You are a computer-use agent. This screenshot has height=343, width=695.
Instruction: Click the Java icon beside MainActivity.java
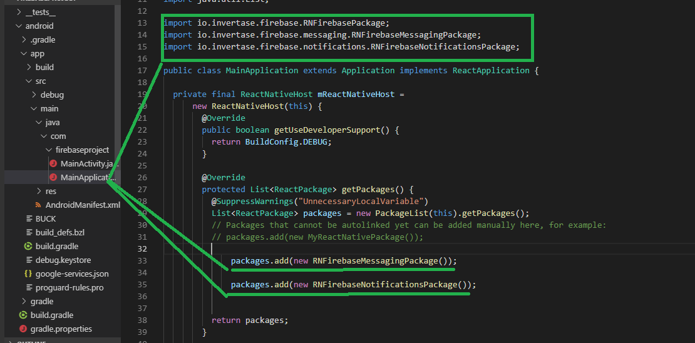[54, 163]
